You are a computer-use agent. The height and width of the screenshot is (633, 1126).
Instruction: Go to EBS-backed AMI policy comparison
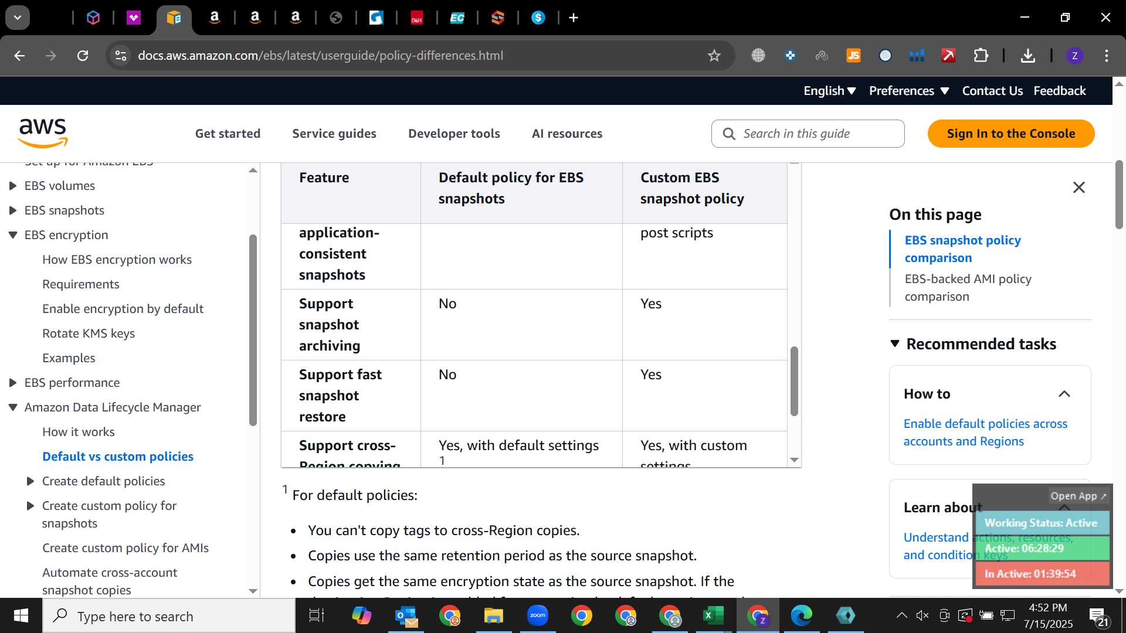[x=968, y=288]
